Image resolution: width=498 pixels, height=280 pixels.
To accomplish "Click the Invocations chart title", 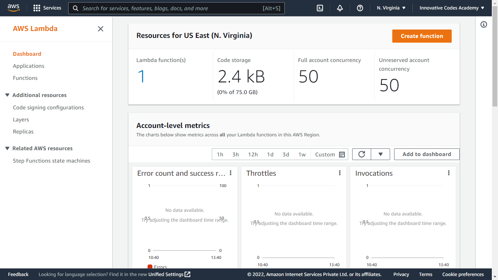I will (x=374, y=173).
